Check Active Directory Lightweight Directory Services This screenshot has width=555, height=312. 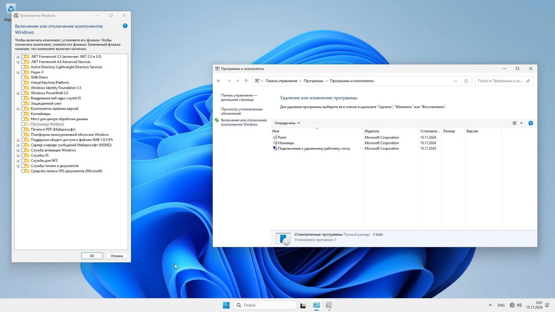pos(23,67)
